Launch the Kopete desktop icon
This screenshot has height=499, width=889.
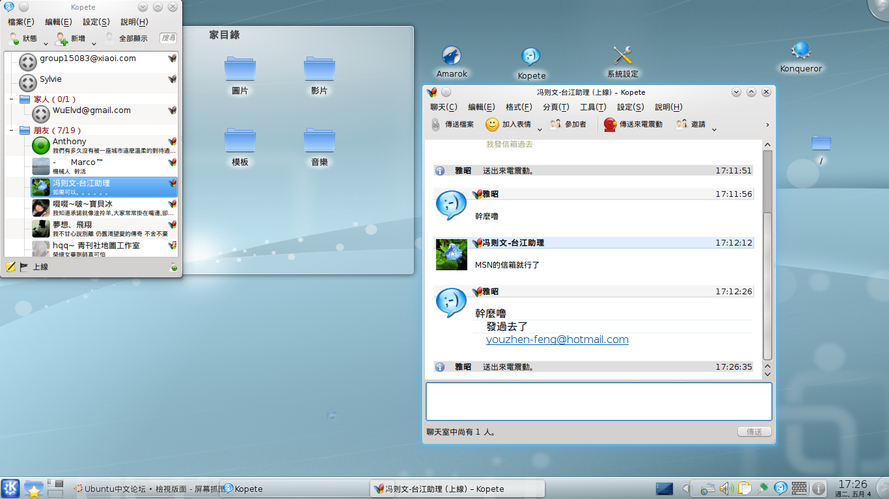click(x=531, y=63)
